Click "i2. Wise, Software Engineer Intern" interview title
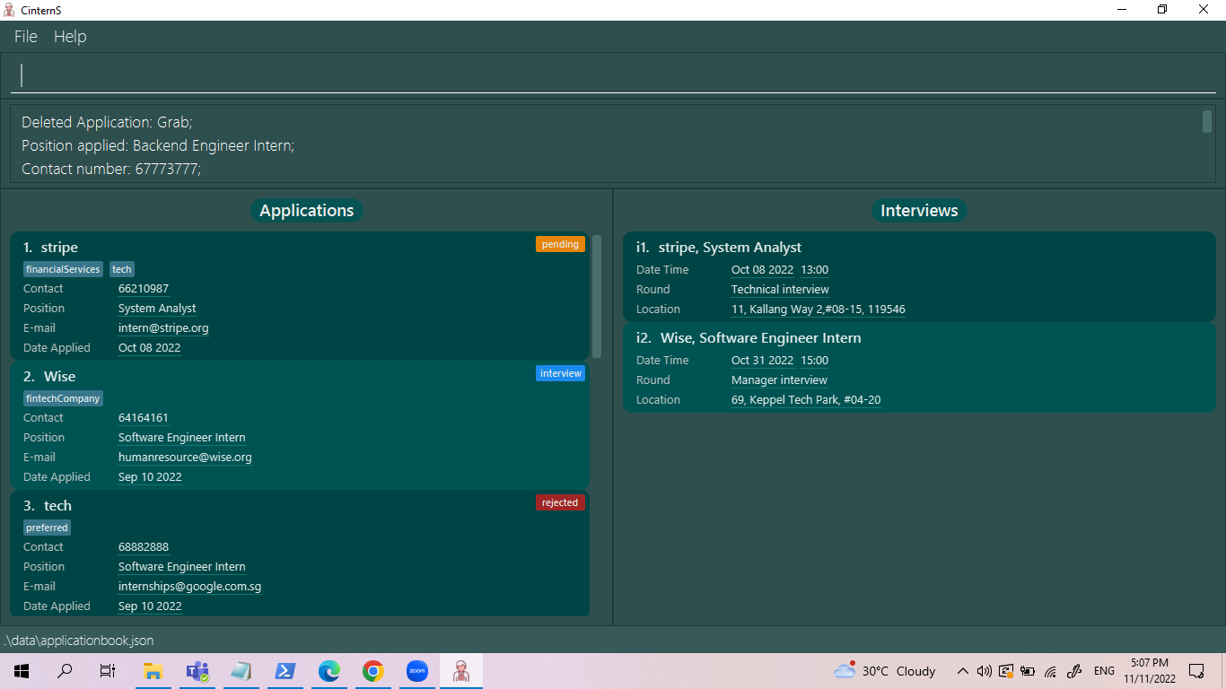 coord(749,338)
